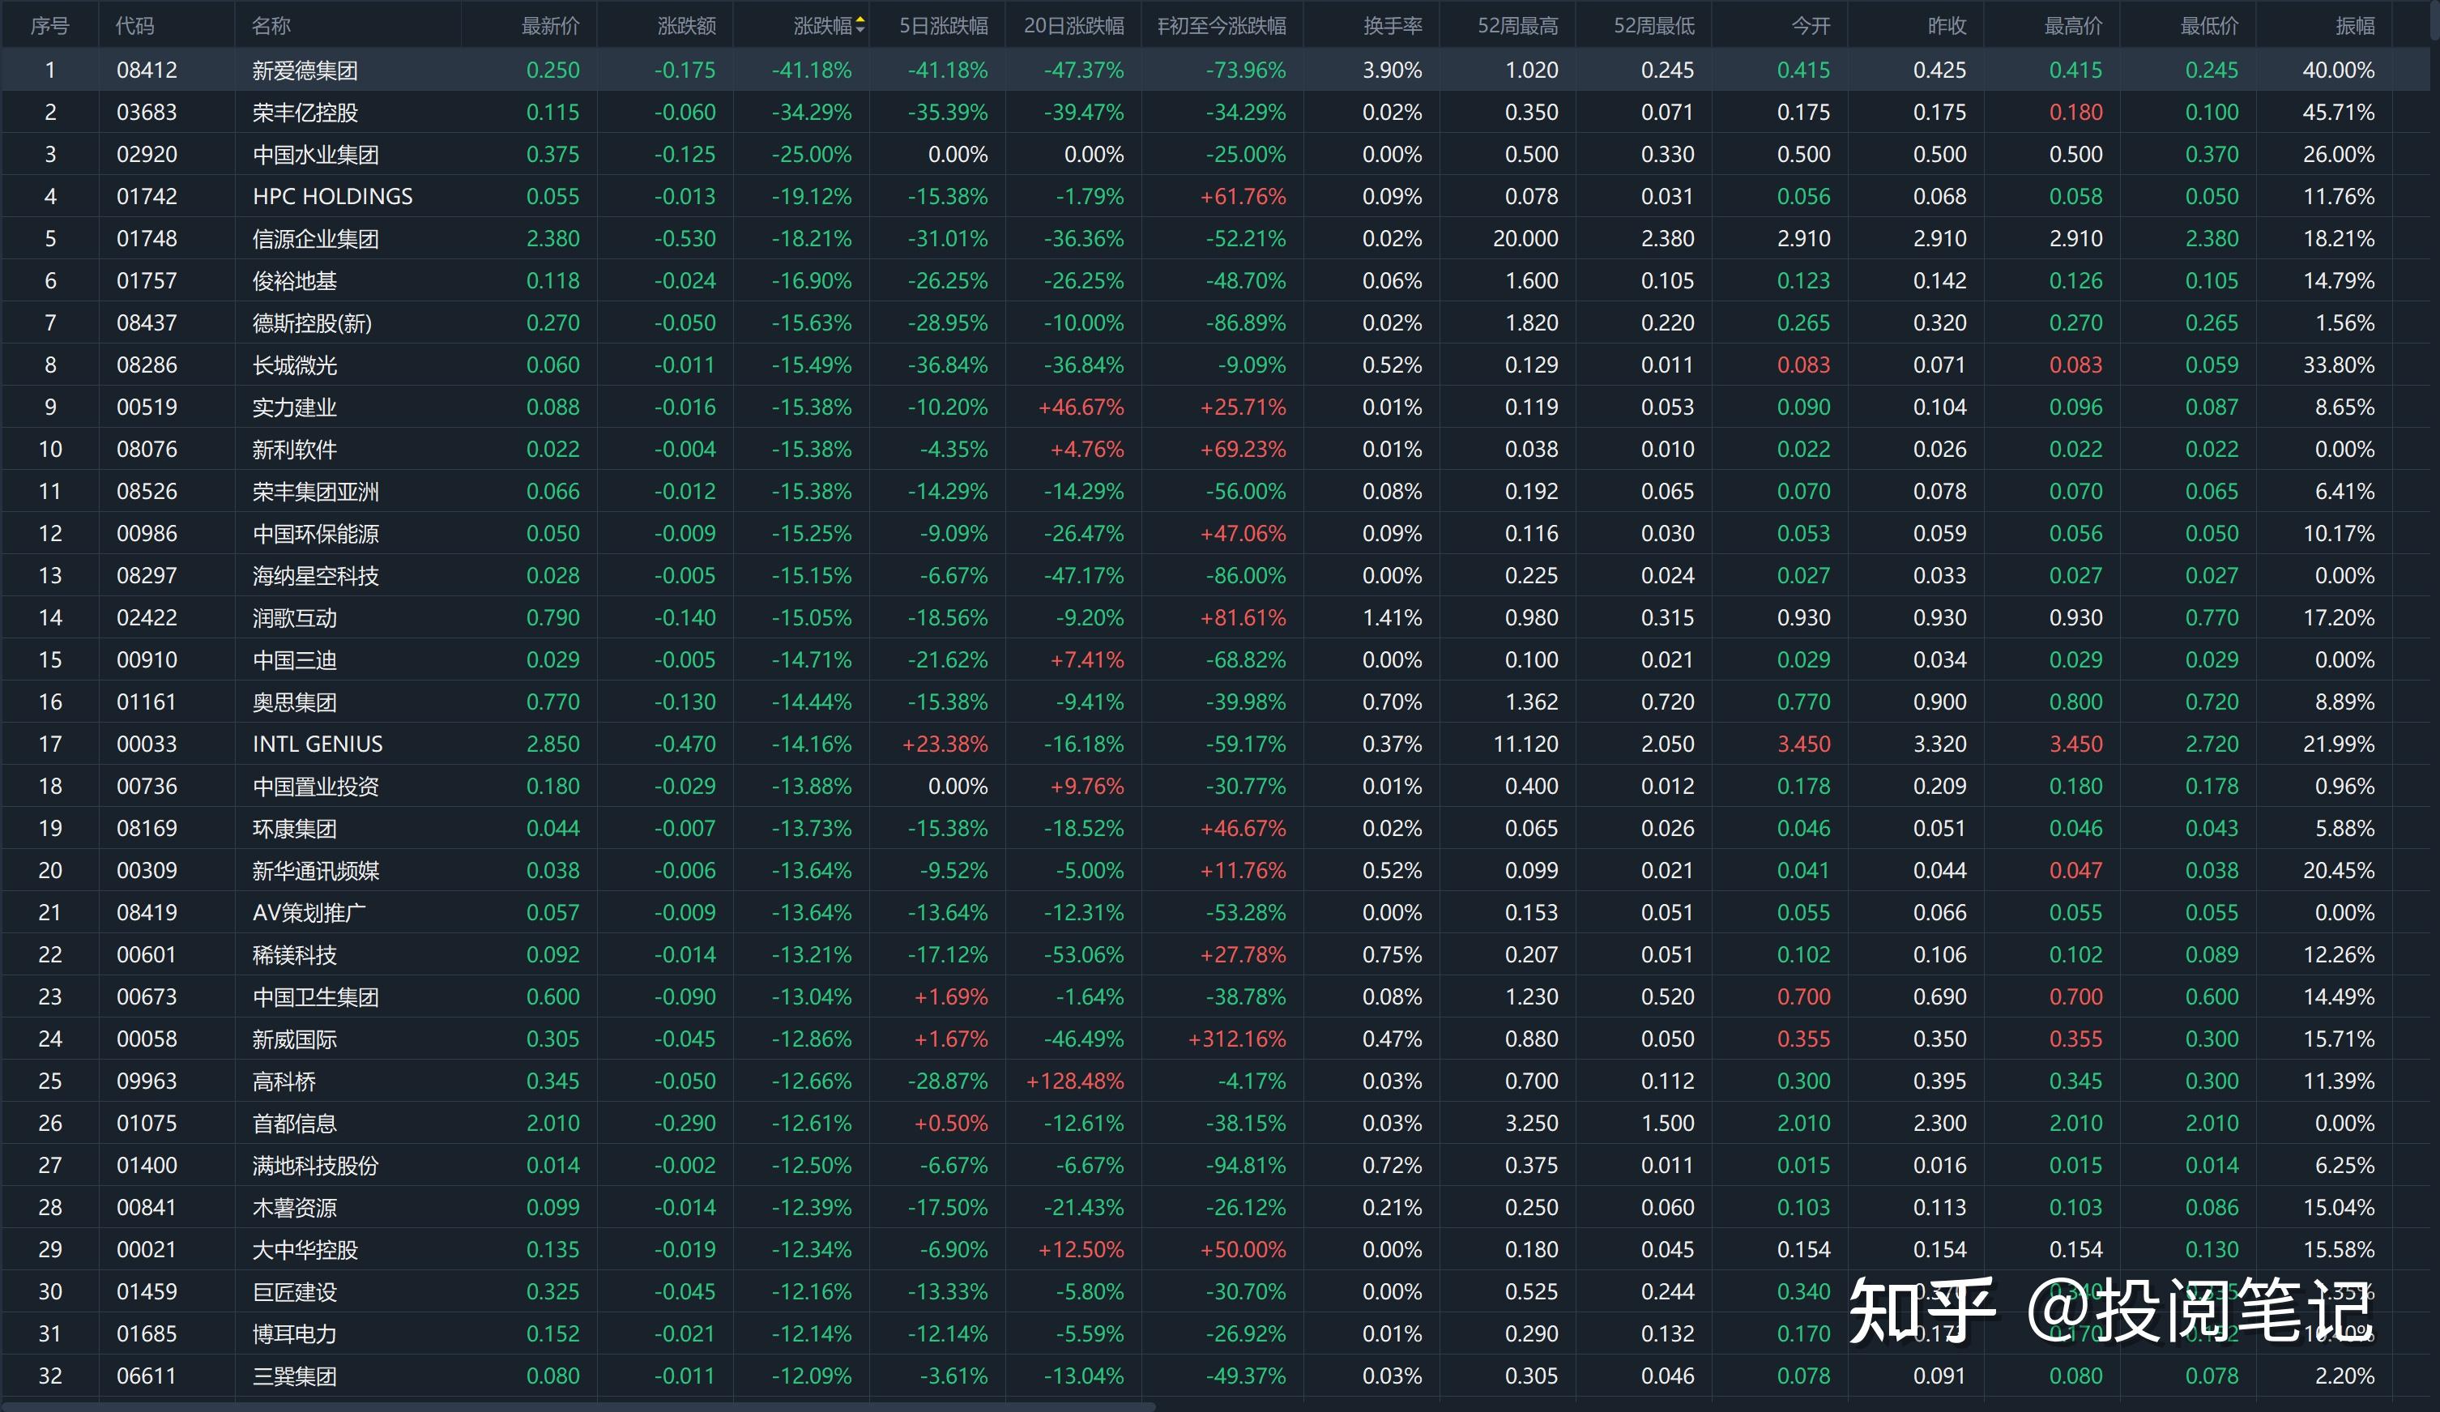Sort the table by 最新价 column
Screen dimensions: 2440x1412
click(550, 26)
